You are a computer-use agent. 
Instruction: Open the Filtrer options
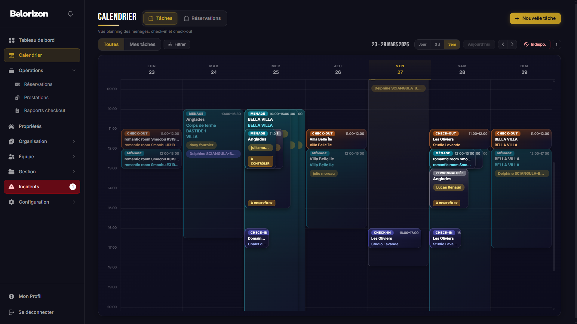tap(177, 44)
